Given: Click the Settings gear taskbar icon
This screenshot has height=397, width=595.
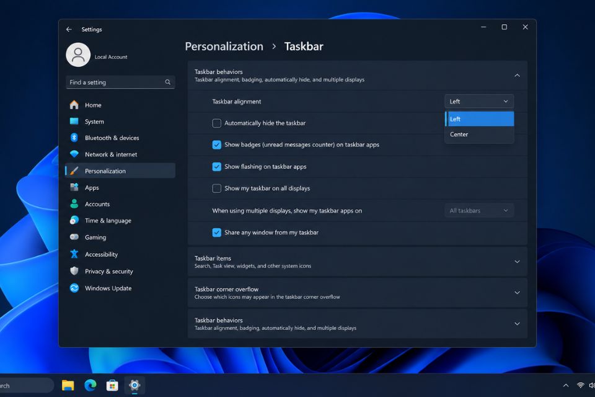Looking at the screenshot, I should tap(134, 385).
